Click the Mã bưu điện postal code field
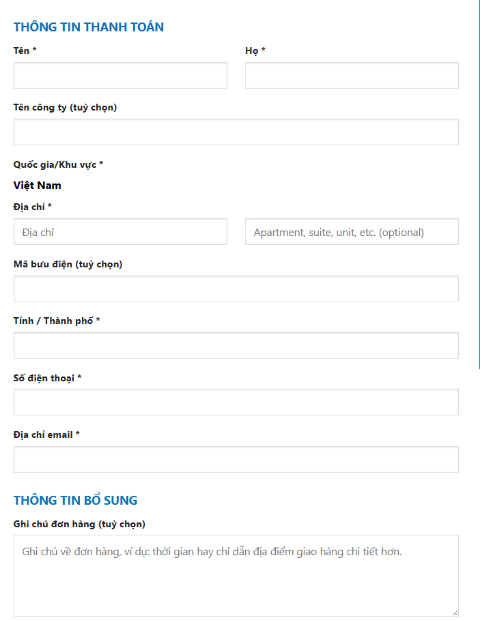Viewport: 480px width, 620px height. tap(236, 289)
